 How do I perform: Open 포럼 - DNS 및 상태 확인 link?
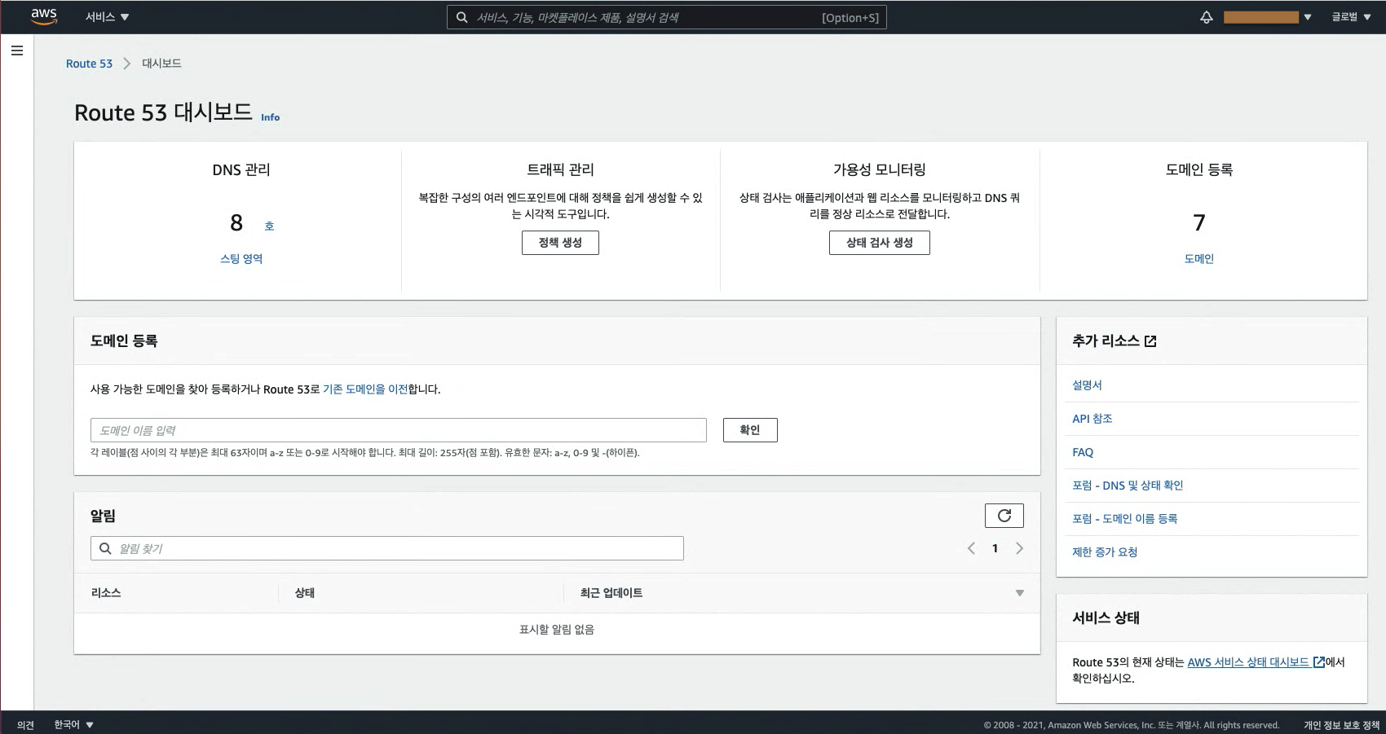pyautogui.click(x=1128, y=486)
